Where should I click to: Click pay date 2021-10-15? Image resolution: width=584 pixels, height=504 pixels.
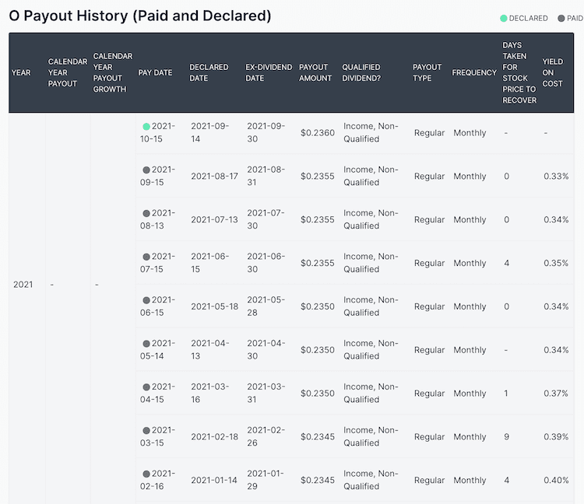(157, 132)
